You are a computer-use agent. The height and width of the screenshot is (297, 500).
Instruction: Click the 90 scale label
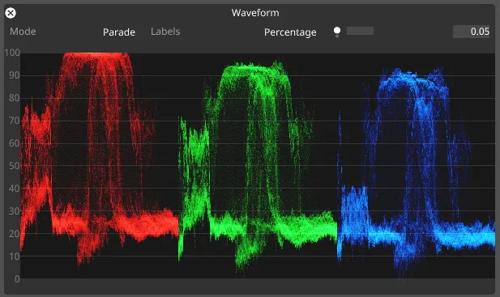tap(15, 75)
